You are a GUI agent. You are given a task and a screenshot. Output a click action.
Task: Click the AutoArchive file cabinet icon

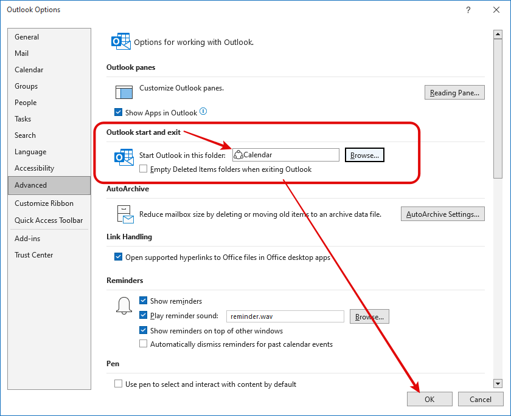125,214
